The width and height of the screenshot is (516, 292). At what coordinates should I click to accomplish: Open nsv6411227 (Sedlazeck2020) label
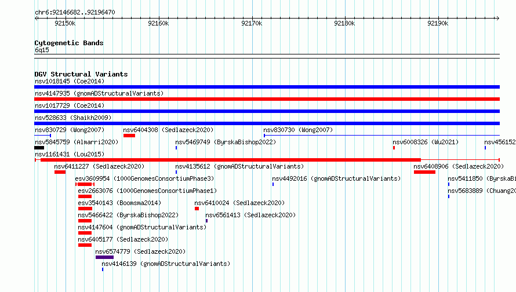click(x=99, y=166)
